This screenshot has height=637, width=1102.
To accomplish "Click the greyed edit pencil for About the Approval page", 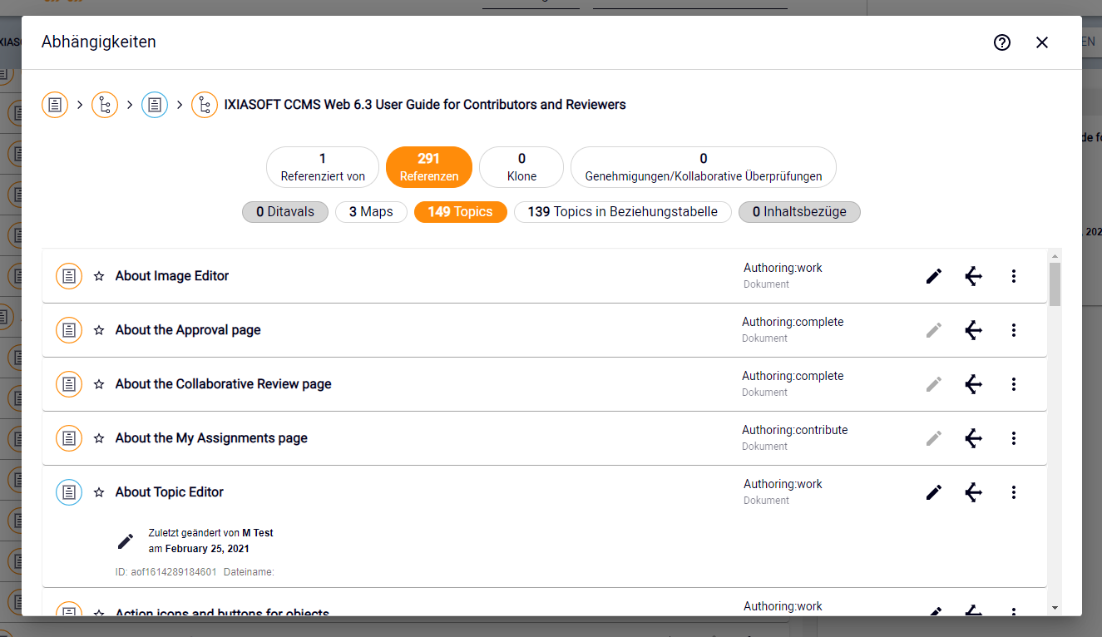I will pos(934,330).
